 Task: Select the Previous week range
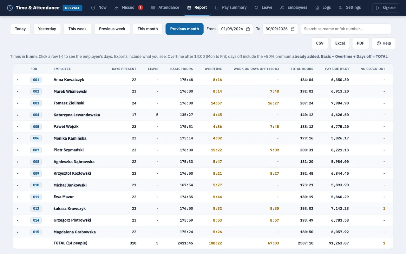point(112,29)
